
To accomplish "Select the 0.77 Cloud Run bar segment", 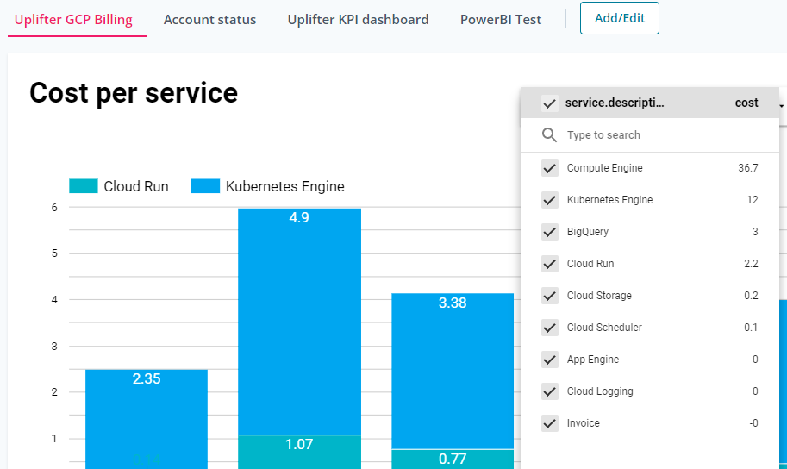I will 453,460.
